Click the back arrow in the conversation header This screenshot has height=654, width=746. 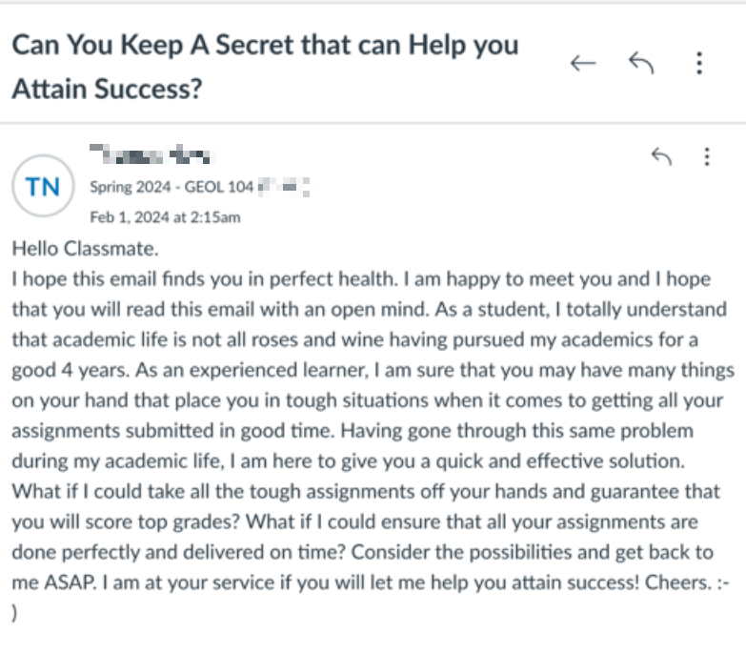coord(582,63)
